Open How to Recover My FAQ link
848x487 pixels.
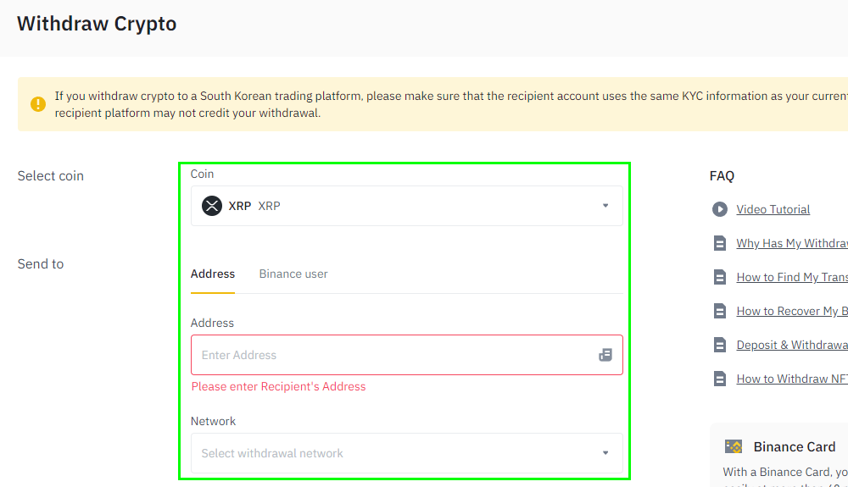pyautogui.click(x=792, y=311)
